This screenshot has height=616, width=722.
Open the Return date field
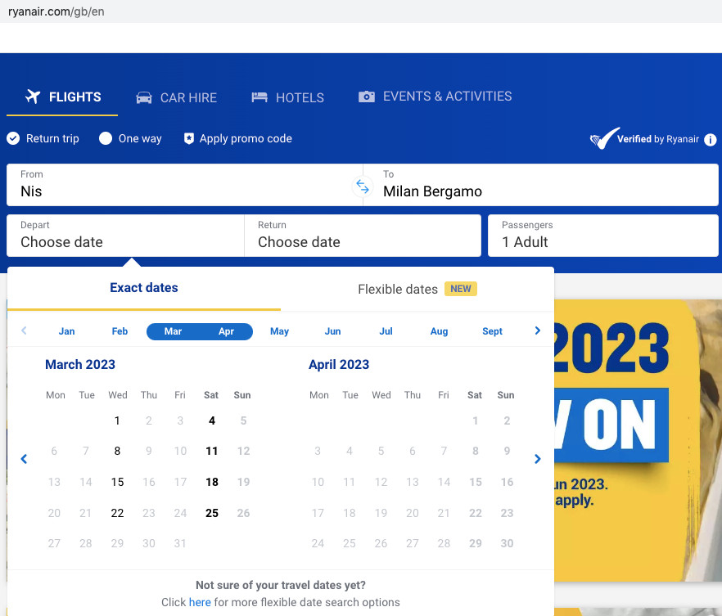click(x=362, y=235)
